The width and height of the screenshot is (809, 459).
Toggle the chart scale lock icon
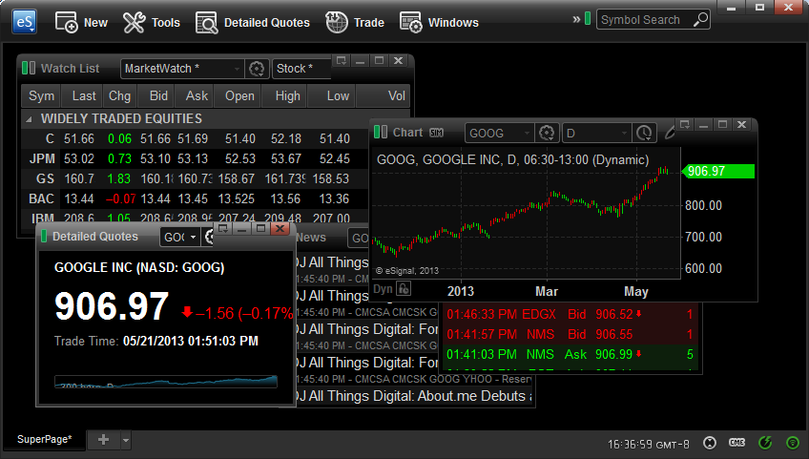[404, 288]
